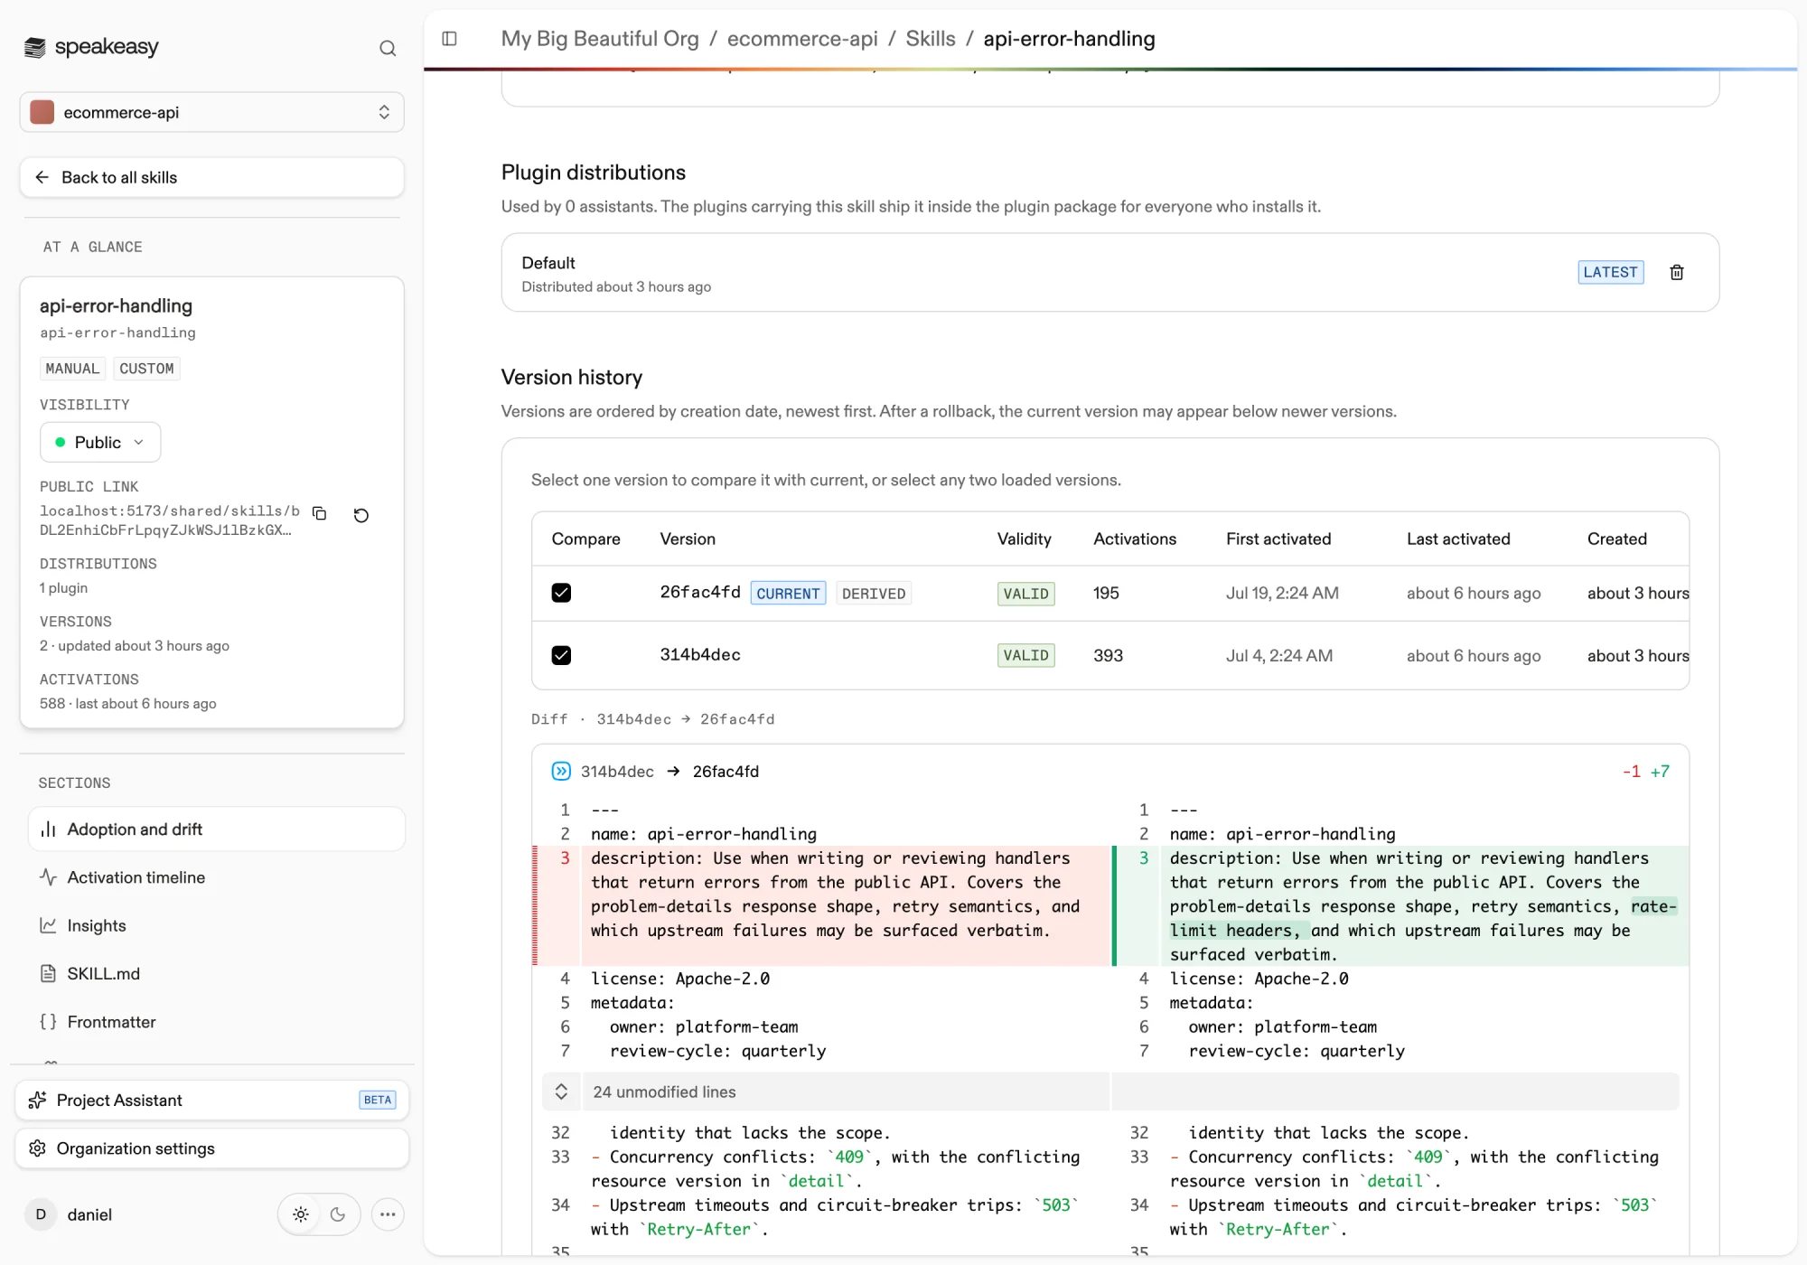Click the Jul 19, 2:24 AM date
The width and height of the screenshot is (1807, 1265).
click(x=1282, y=593)
